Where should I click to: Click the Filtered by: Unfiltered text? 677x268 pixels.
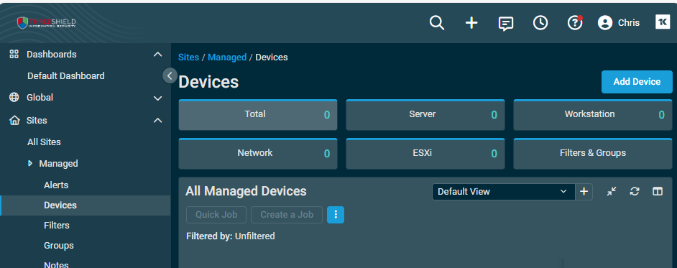pos(231,236)
